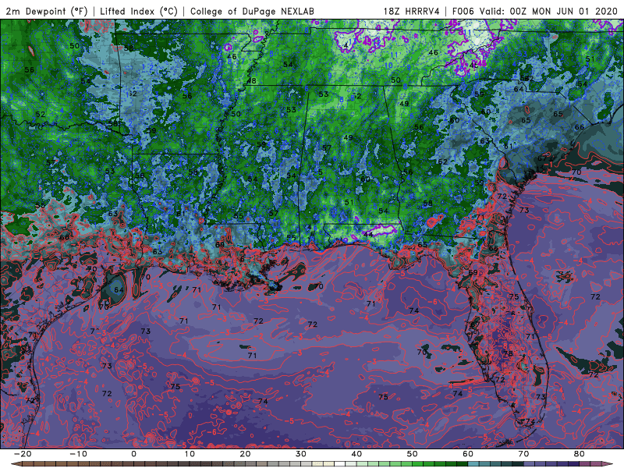Click the '48' dewpoint value near Tennessee-Mississippi border

coord(251,81)
